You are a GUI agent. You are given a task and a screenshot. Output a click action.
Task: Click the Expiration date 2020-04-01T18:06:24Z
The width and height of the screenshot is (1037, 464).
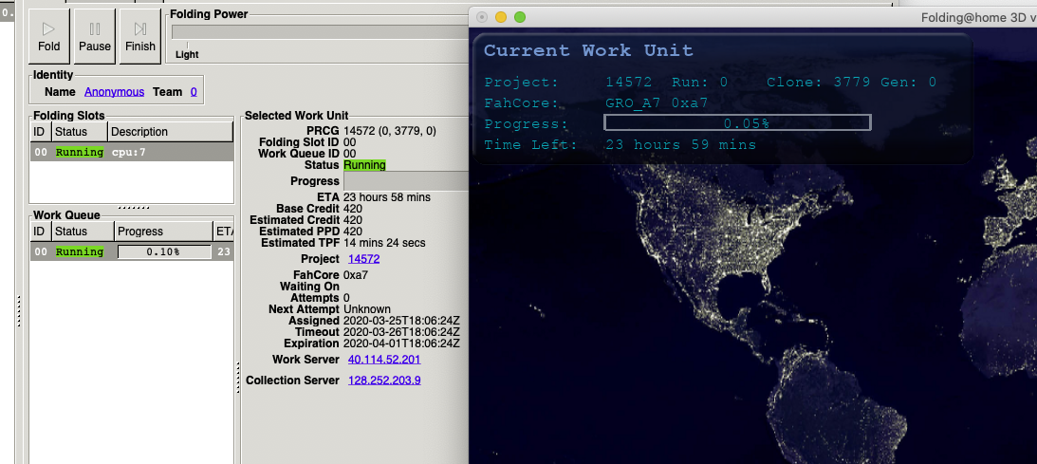pyautogui.click(x=401, y=343)
